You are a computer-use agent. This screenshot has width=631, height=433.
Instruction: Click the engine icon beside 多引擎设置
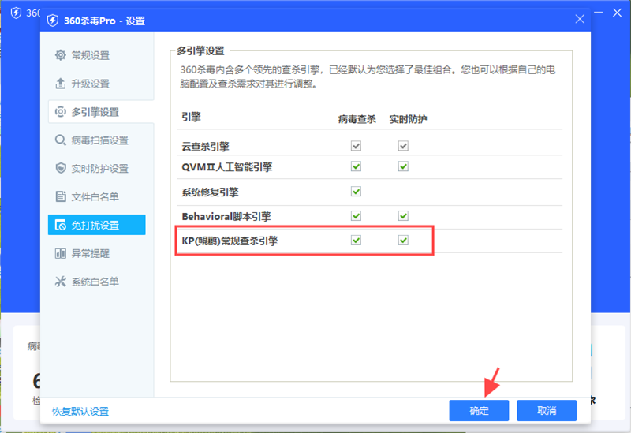click(x=61, y=112)
